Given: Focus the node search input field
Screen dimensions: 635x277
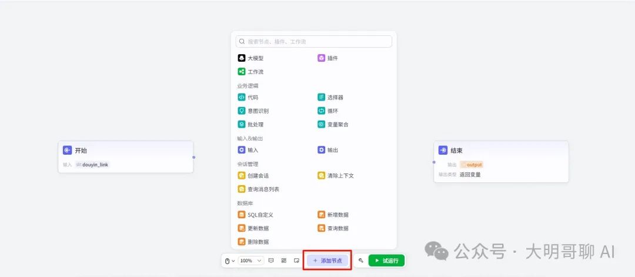Looking at the screenshot, I should pos(314,41).
